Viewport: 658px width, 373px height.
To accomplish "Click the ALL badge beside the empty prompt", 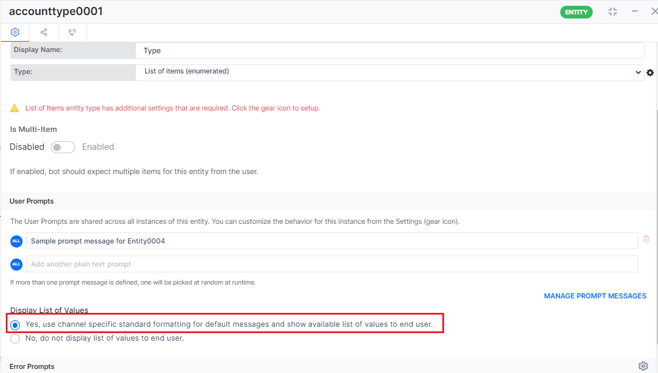I will 16,264.
